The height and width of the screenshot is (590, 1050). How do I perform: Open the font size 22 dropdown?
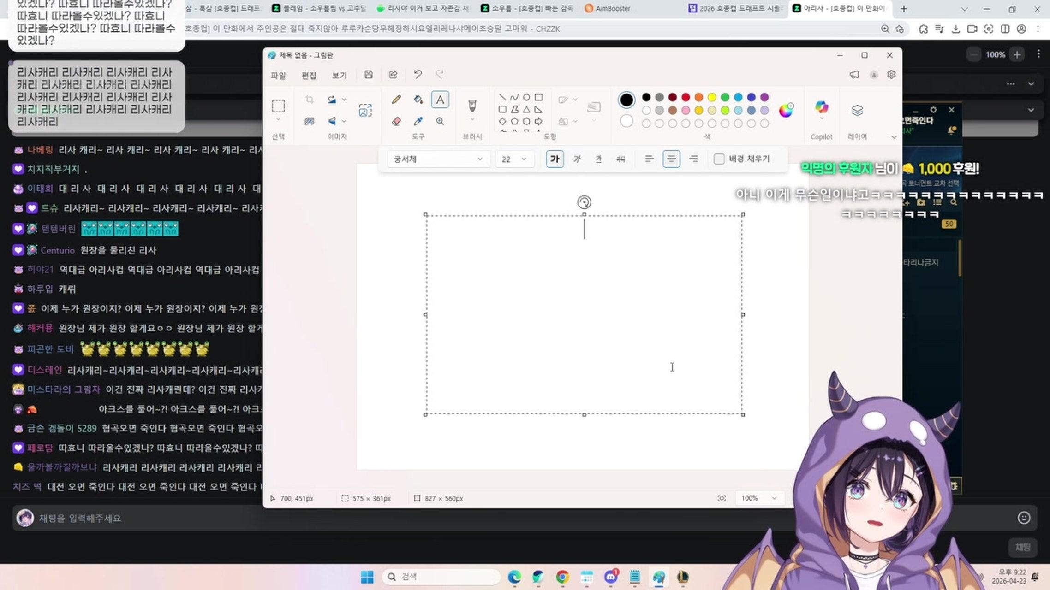[514, 159]
